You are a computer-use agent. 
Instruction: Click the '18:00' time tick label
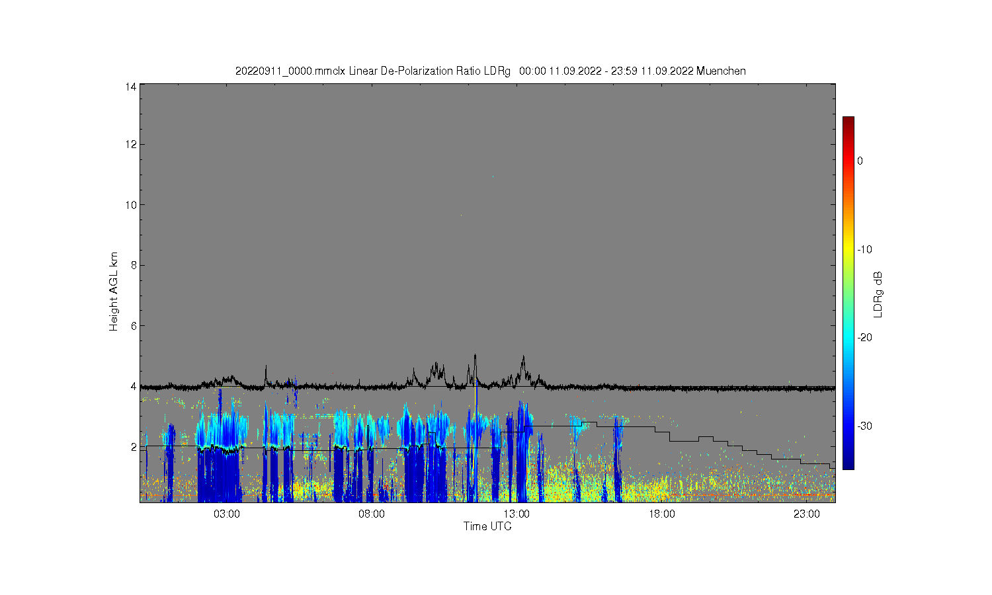coord(662,514)
